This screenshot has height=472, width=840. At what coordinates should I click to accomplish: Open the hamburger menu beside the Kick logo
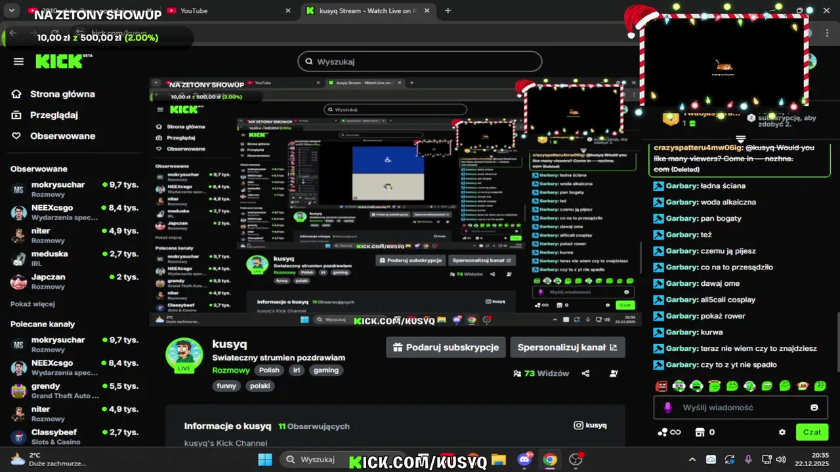click(x=18, y=62)
